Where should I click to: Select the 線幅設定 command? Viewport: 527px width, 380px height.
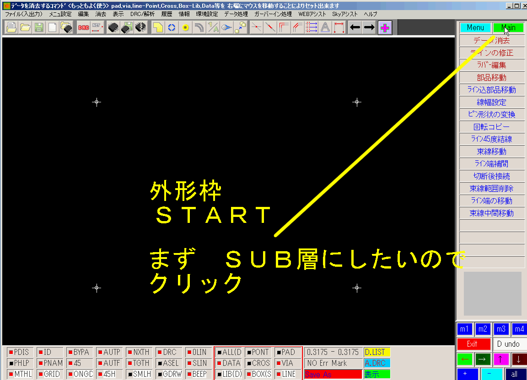(492, 102)
